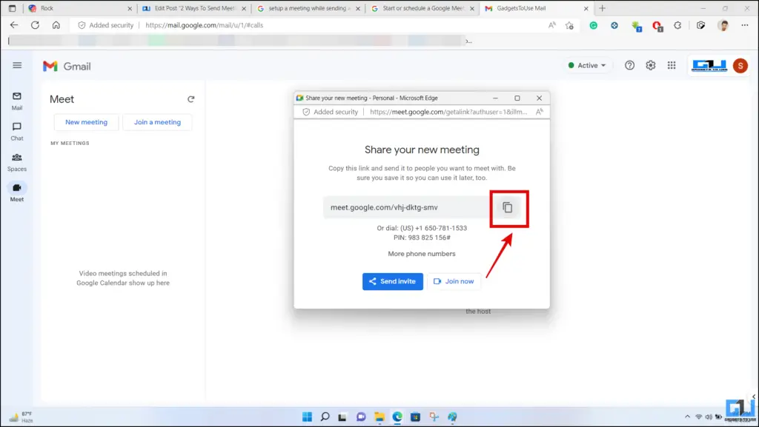Screen dimensions: 759x427
Task: Open Google apps grid
Action: [x=672, y=65]
